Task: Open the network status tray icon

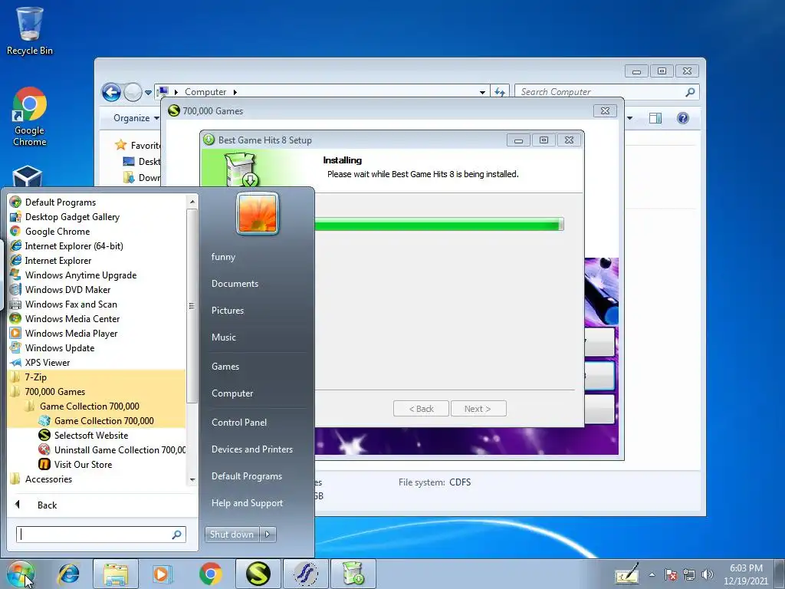Action: click(x=689, y=575)
